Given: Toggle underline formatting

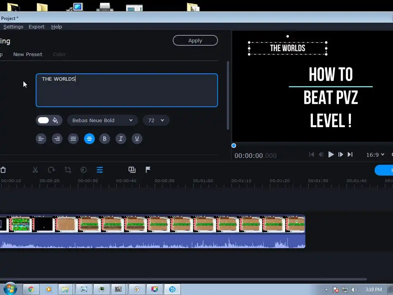Looking at the screenshot, I should (137, 139).
